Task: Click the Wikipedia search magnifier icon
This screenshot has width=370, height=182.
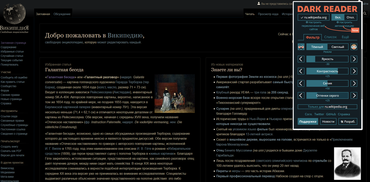Action: point(365,14)
